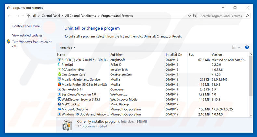Viewport: 257px width, 137px height.
Task: Click the 17.3.6943.0625 version cell
Action: click(x=222, y=109)
